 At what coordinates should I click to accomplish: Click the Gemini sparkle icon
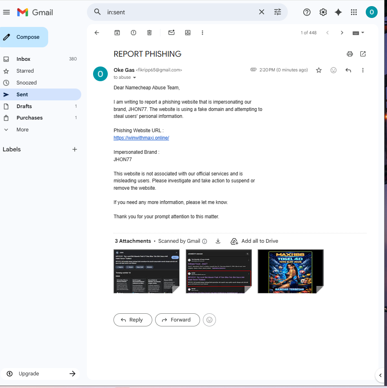click(338, 12)
